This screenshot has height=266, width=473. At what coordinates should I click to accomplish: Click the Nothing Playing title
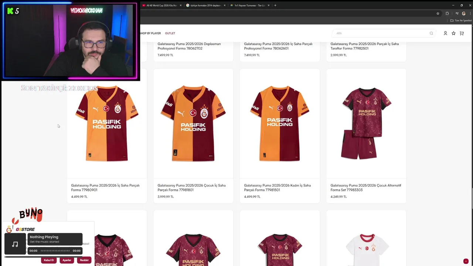(x=44, y=237)
